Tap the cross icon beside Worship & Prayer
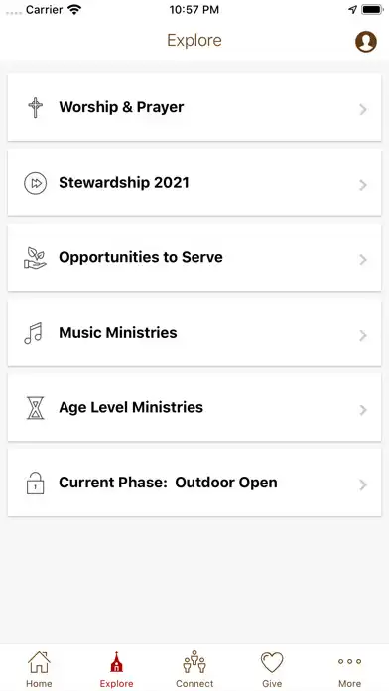This screenshot has height=691, width=389. click(36, 107)
